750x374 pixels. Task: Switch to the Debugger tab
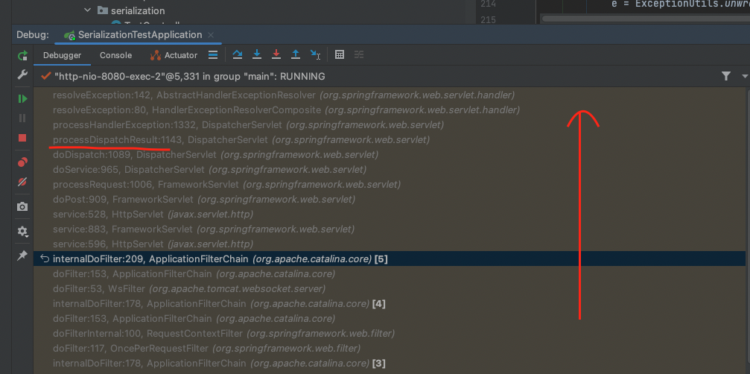click(62, 55)
